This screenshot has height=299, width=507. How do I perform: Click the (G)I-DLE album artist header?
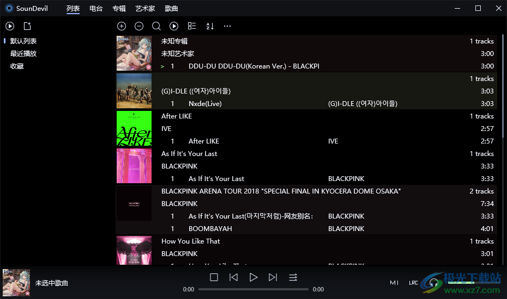tap(196, 91)
